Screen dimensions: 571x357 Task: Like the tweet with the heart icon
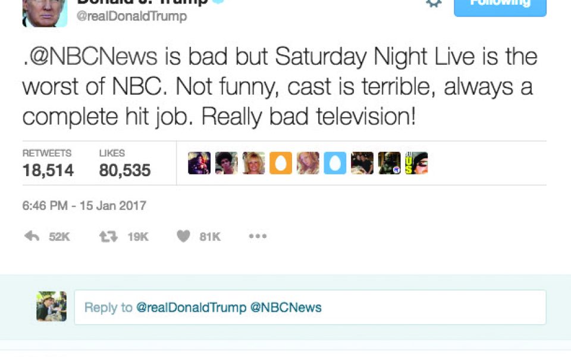click(x=184, y=236)
